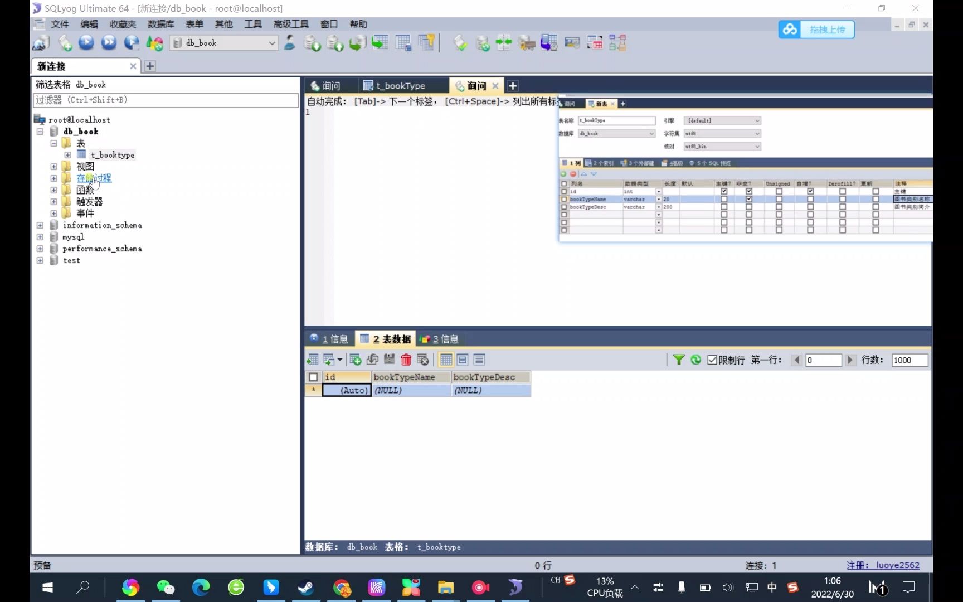The width and height of the screenshot is (963, 602).
Task: Switch table data view to grid mode icon
Action: (446, 360)
